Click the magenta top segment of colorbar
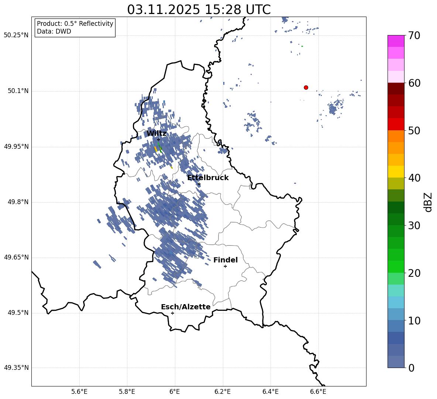Screen dimensions: 437x399 (x=396, y=41)
